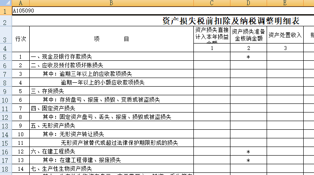Click cell 三、存货损失

point(112,91)
